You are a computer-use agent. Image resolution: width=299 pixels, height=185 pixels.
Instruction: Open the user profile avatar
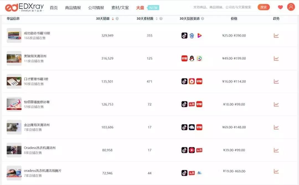click(x=291, y=7)
